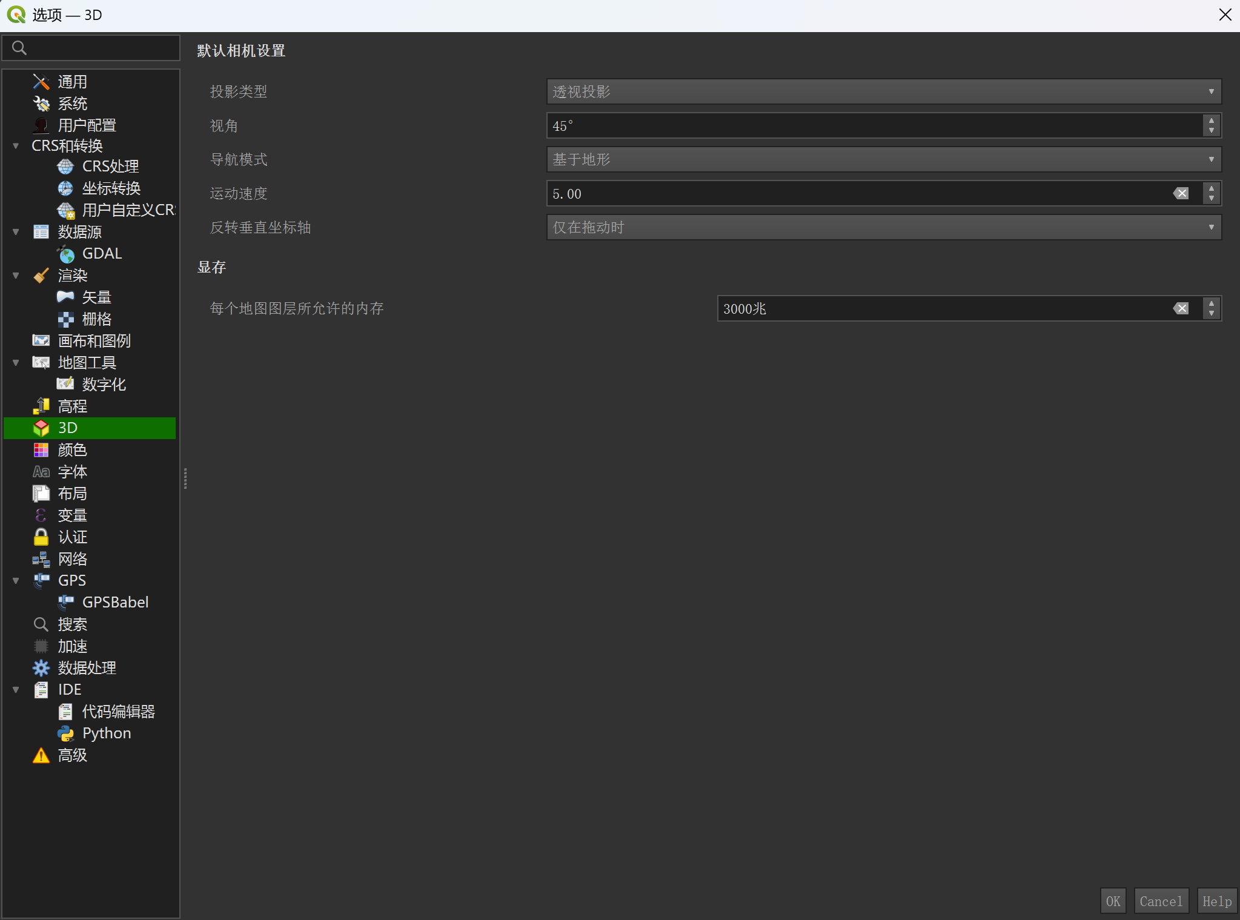This screenshot has width=1240, height=920.
Task: Select the 加速 acceleration chip icon
Action: tap(41, 646)
